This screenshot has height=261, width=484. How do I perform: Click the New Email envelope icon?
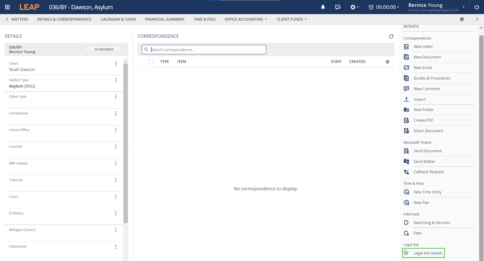coord(406,68)
